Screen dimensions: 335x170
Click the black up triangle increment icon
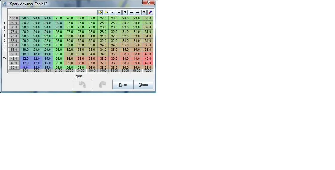click(119, 12)
